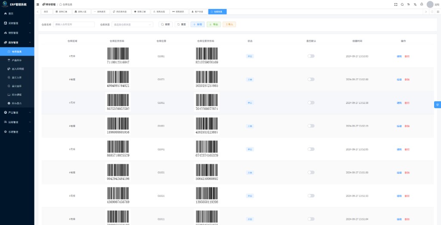Enter fullscreen mode via header icon
The image size is (441, 225).
pos(396,4)
